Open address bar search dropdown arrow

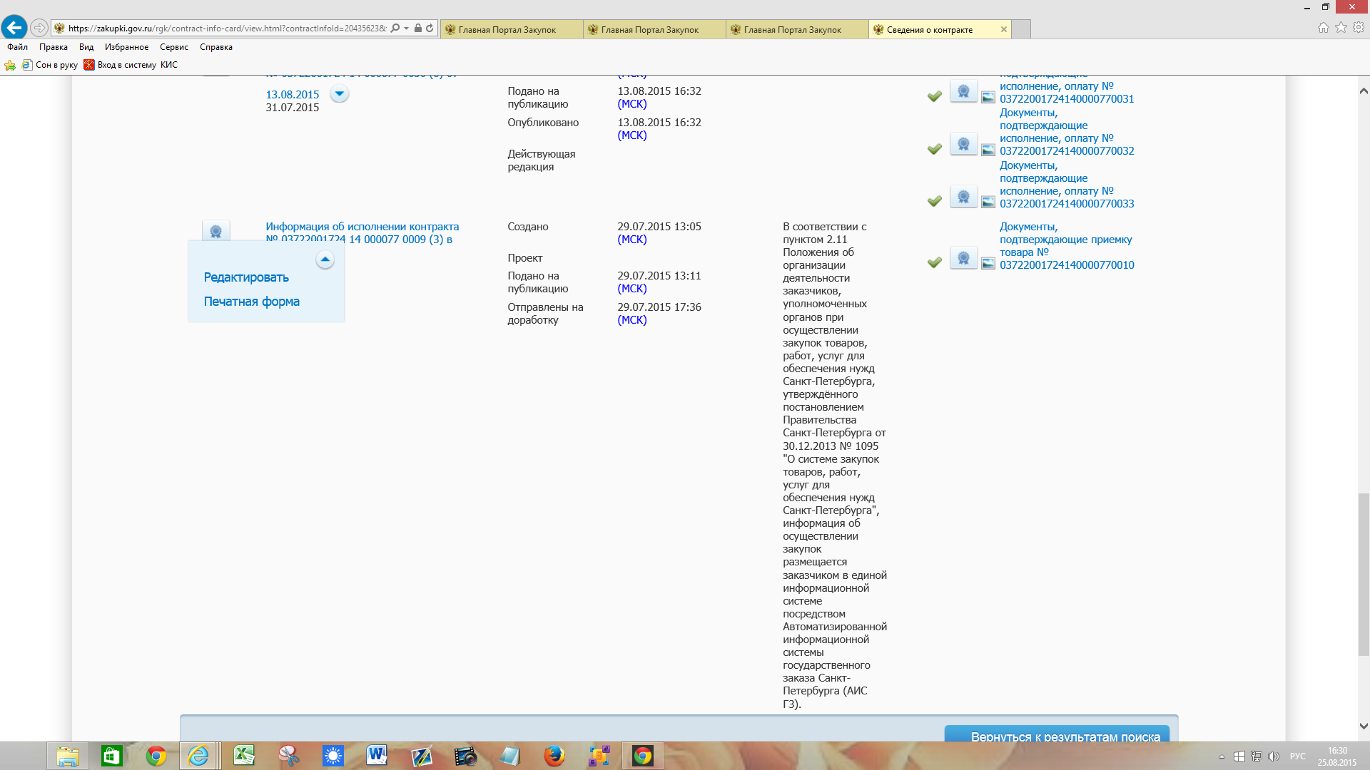pyautogui.click(x=407, y=29)
